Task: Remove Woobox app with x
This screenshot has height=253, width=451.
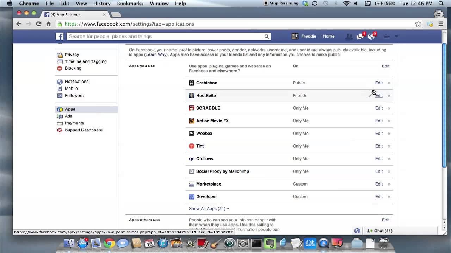Action: tap(389, 134)
